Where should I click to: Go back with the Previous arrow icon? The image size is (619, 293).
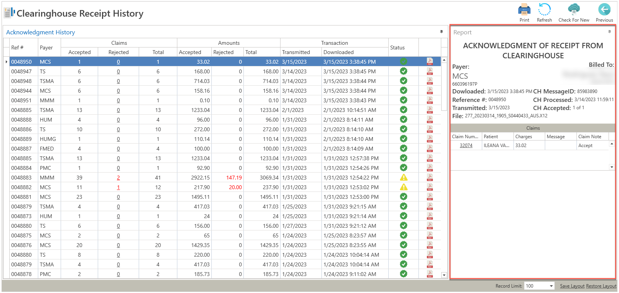(x=604, y=9)
